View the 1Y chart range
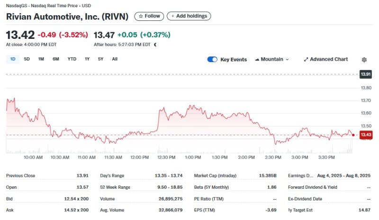The height and width of the screenshot is (220, 379). tap(87, 59)
